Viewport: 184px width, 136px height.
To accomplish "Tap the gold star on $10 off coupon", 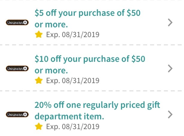I will [x=39, y=81].
